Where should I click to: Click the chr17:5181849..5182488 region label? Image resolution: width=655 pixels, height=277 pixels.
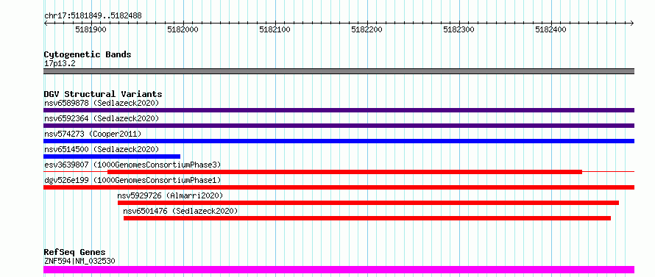tap(93, 16)
